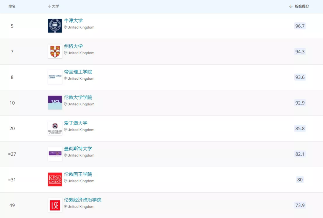This screenshot has height=218, width=323.
Task: Click United Kingdom text under 牛津大学
Action: pos(81,27)
